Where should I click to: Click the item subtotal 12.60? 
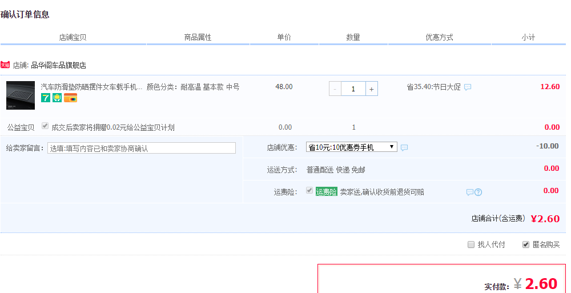550,87
